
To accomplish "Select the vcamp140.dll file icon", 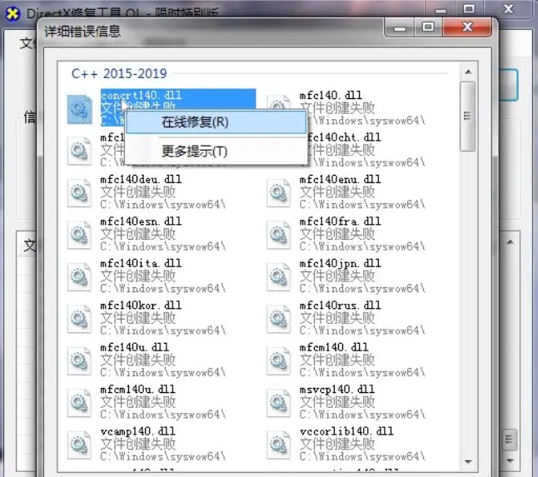I will click(79, 445).
